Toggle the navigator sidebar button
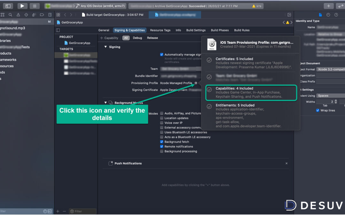The image size is (345, 215). [8, 6]
